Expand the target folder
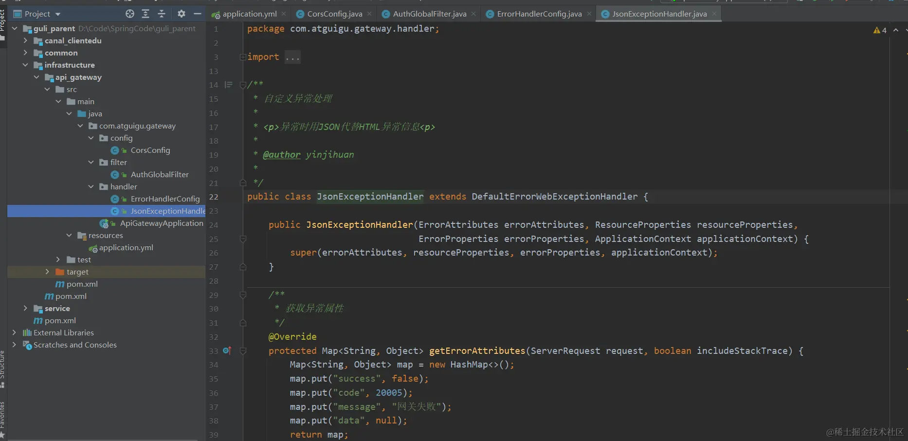 pos(47,272)
